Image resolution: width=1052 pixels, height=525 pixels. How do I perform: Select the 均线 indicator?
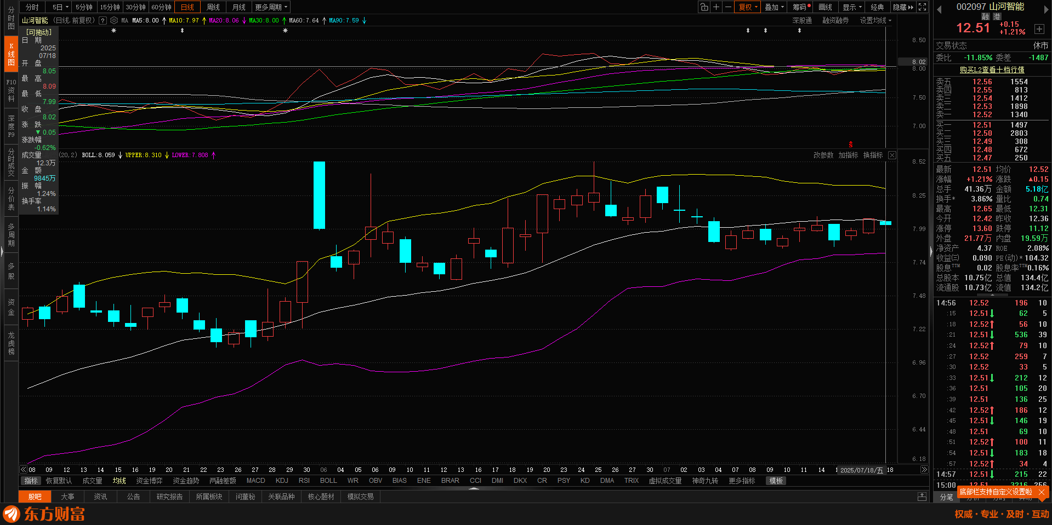click(x=120, y=481)
